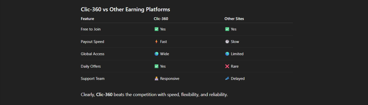The width and height of the screenshot is (368, 105).
Task: Click the clock icon beside Slow
Action: [x=227, y=42]
